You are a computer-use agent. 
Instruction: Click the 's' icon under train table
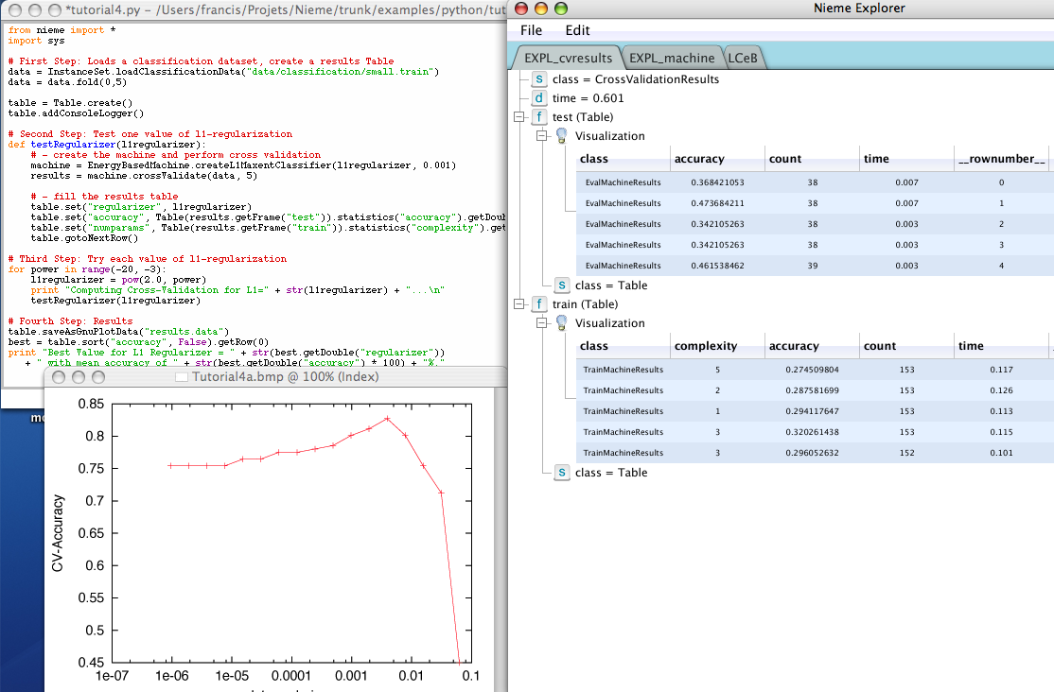click(x=562, y=472)
